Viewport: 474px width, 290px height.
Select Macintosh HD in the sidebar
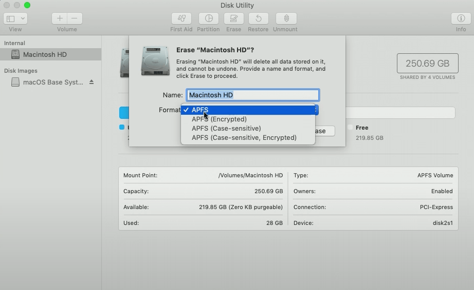point(50,54)
